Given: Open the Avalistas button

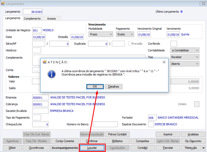Looking at the screenshot, I should (x=193, y=134).
